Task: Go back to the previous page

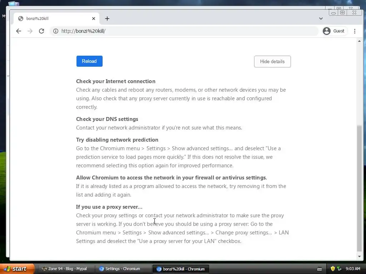Action: pos(19,31)
